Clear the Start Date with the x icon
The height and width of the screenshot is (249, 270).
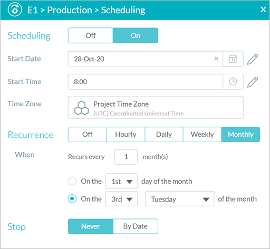[x=216, y=59]
